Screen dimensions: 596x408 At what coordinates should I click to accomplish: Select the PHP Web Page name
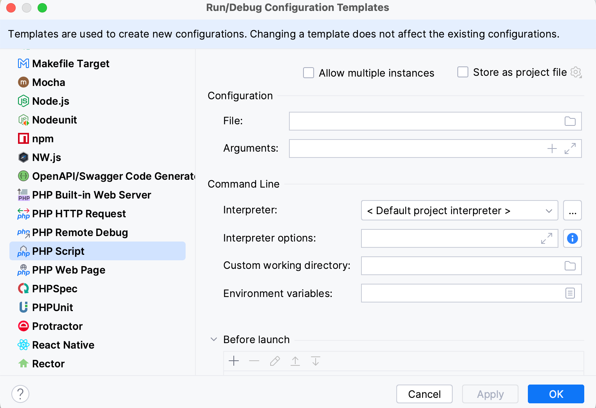tap(69, 270)
